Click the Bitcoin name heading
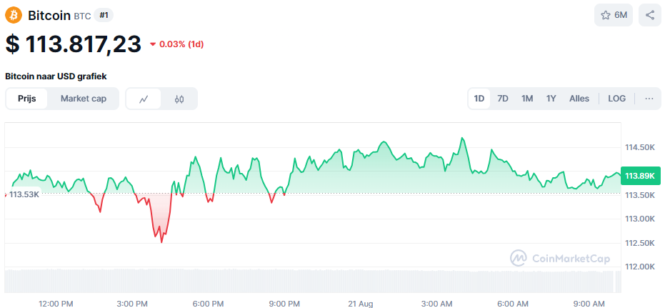 (49, 16)
